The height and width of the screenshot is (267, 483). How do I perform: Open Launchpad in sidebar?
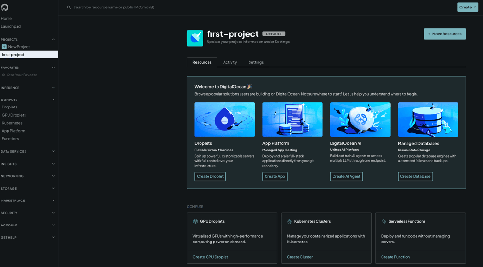tap(11, 26)
